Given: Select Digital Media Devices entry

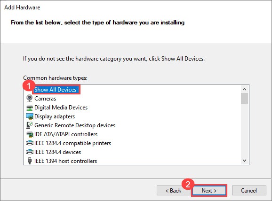Looking at the screenshot, I should click(x=61, y=108).
